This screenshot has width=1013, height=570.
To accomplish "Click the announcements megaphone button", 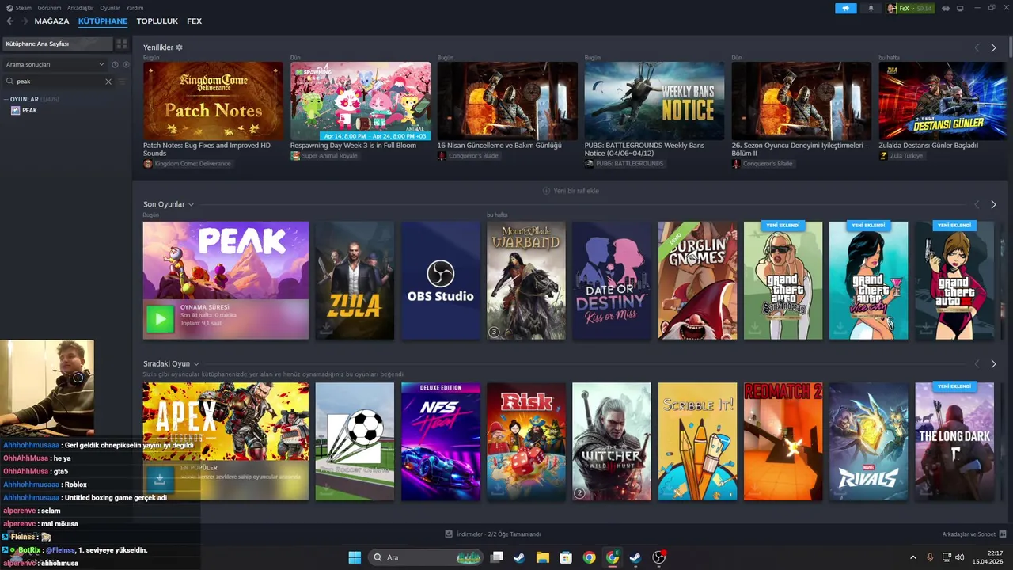I will click(845, 9).
